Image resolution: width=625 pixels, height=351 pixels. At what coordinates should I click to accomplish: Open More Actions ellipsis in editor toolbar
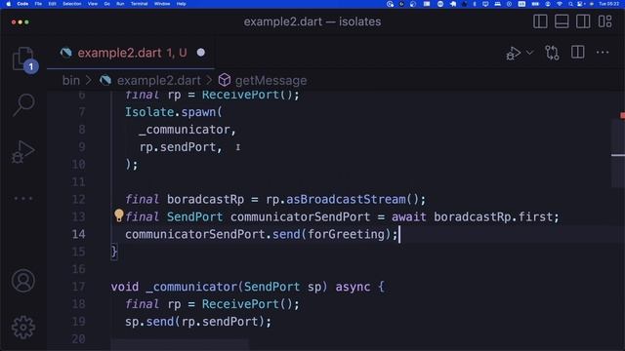click(603, 52)
